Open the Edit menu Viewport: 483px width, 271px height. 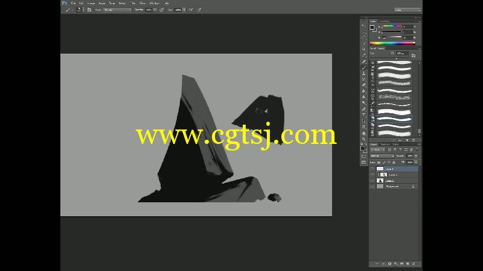click(81, 3)
